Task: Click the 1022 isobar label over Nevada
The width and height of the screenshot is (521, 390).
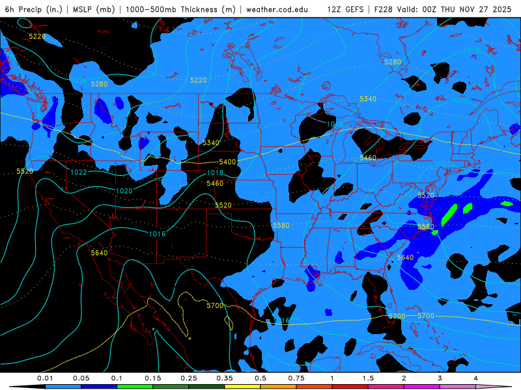Action: pos(79,172)
